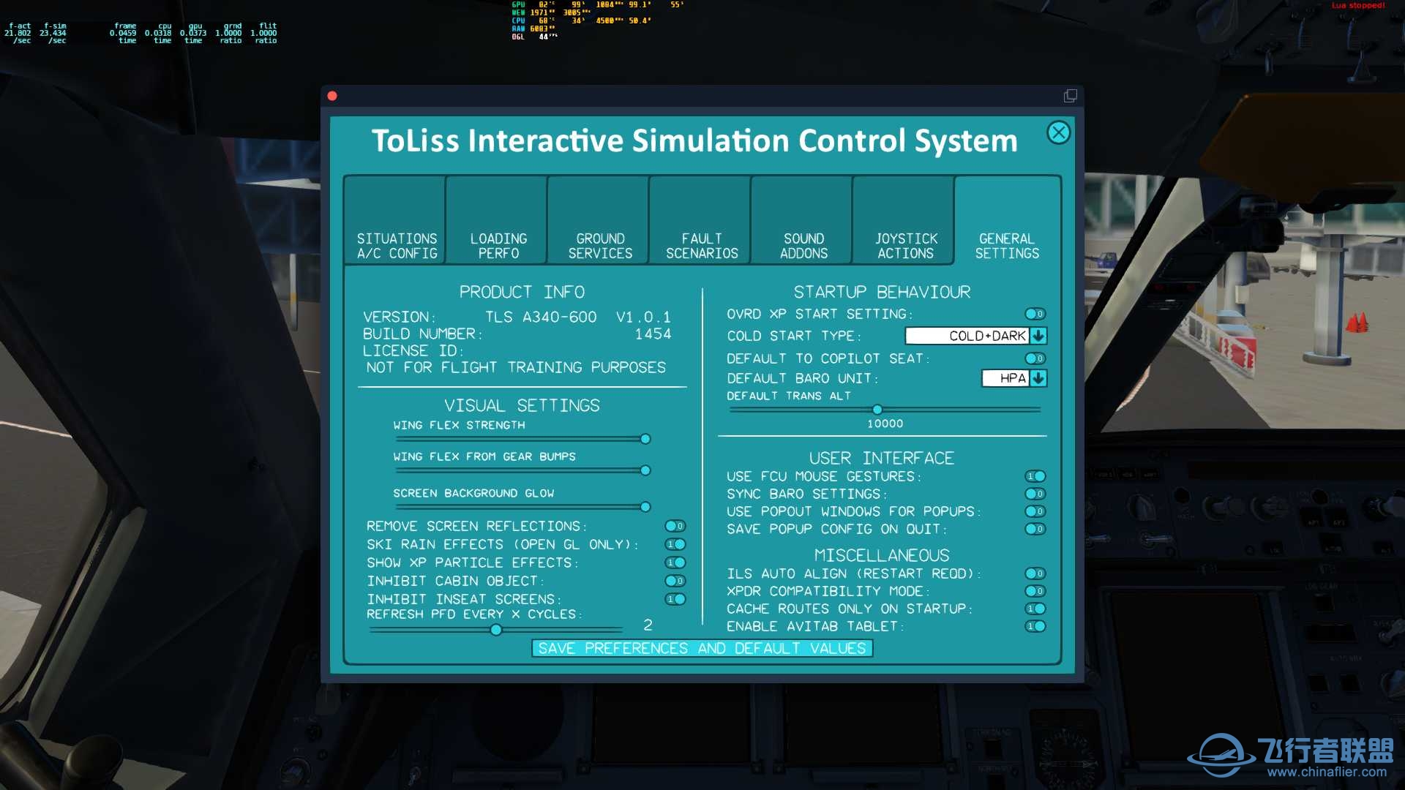Adjust Default Trans Alt slider
Viewport: 1405px width, 790px height.
coord(877,410)
